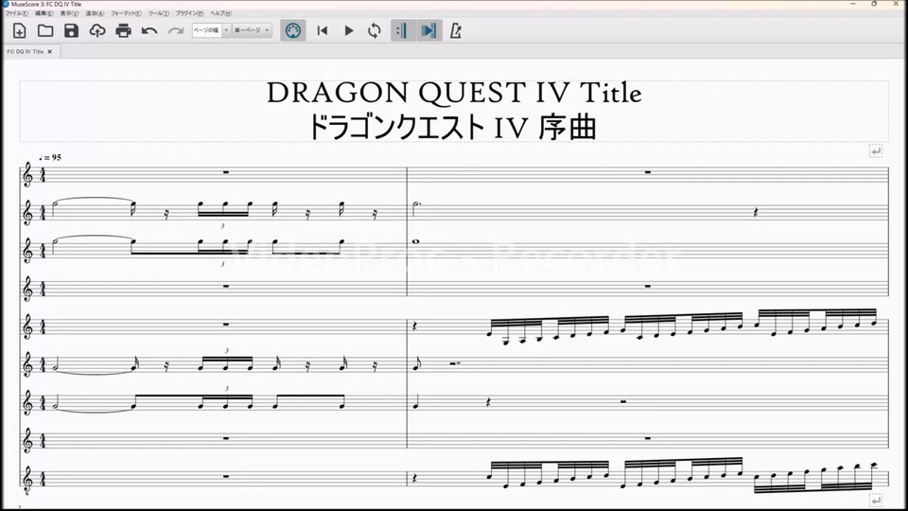Select the 4/4 time signature on the bottom staff
This screenshot has width=908, height=511.
coord(43,479)
